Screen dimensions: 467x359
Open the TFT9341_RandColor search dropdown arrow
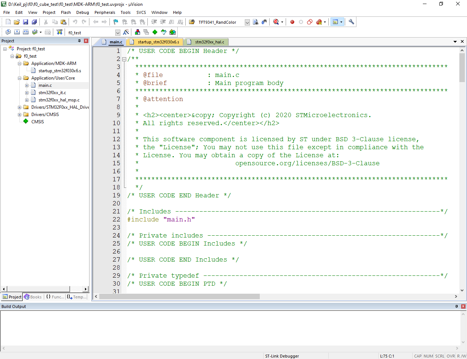click(247, 22)
